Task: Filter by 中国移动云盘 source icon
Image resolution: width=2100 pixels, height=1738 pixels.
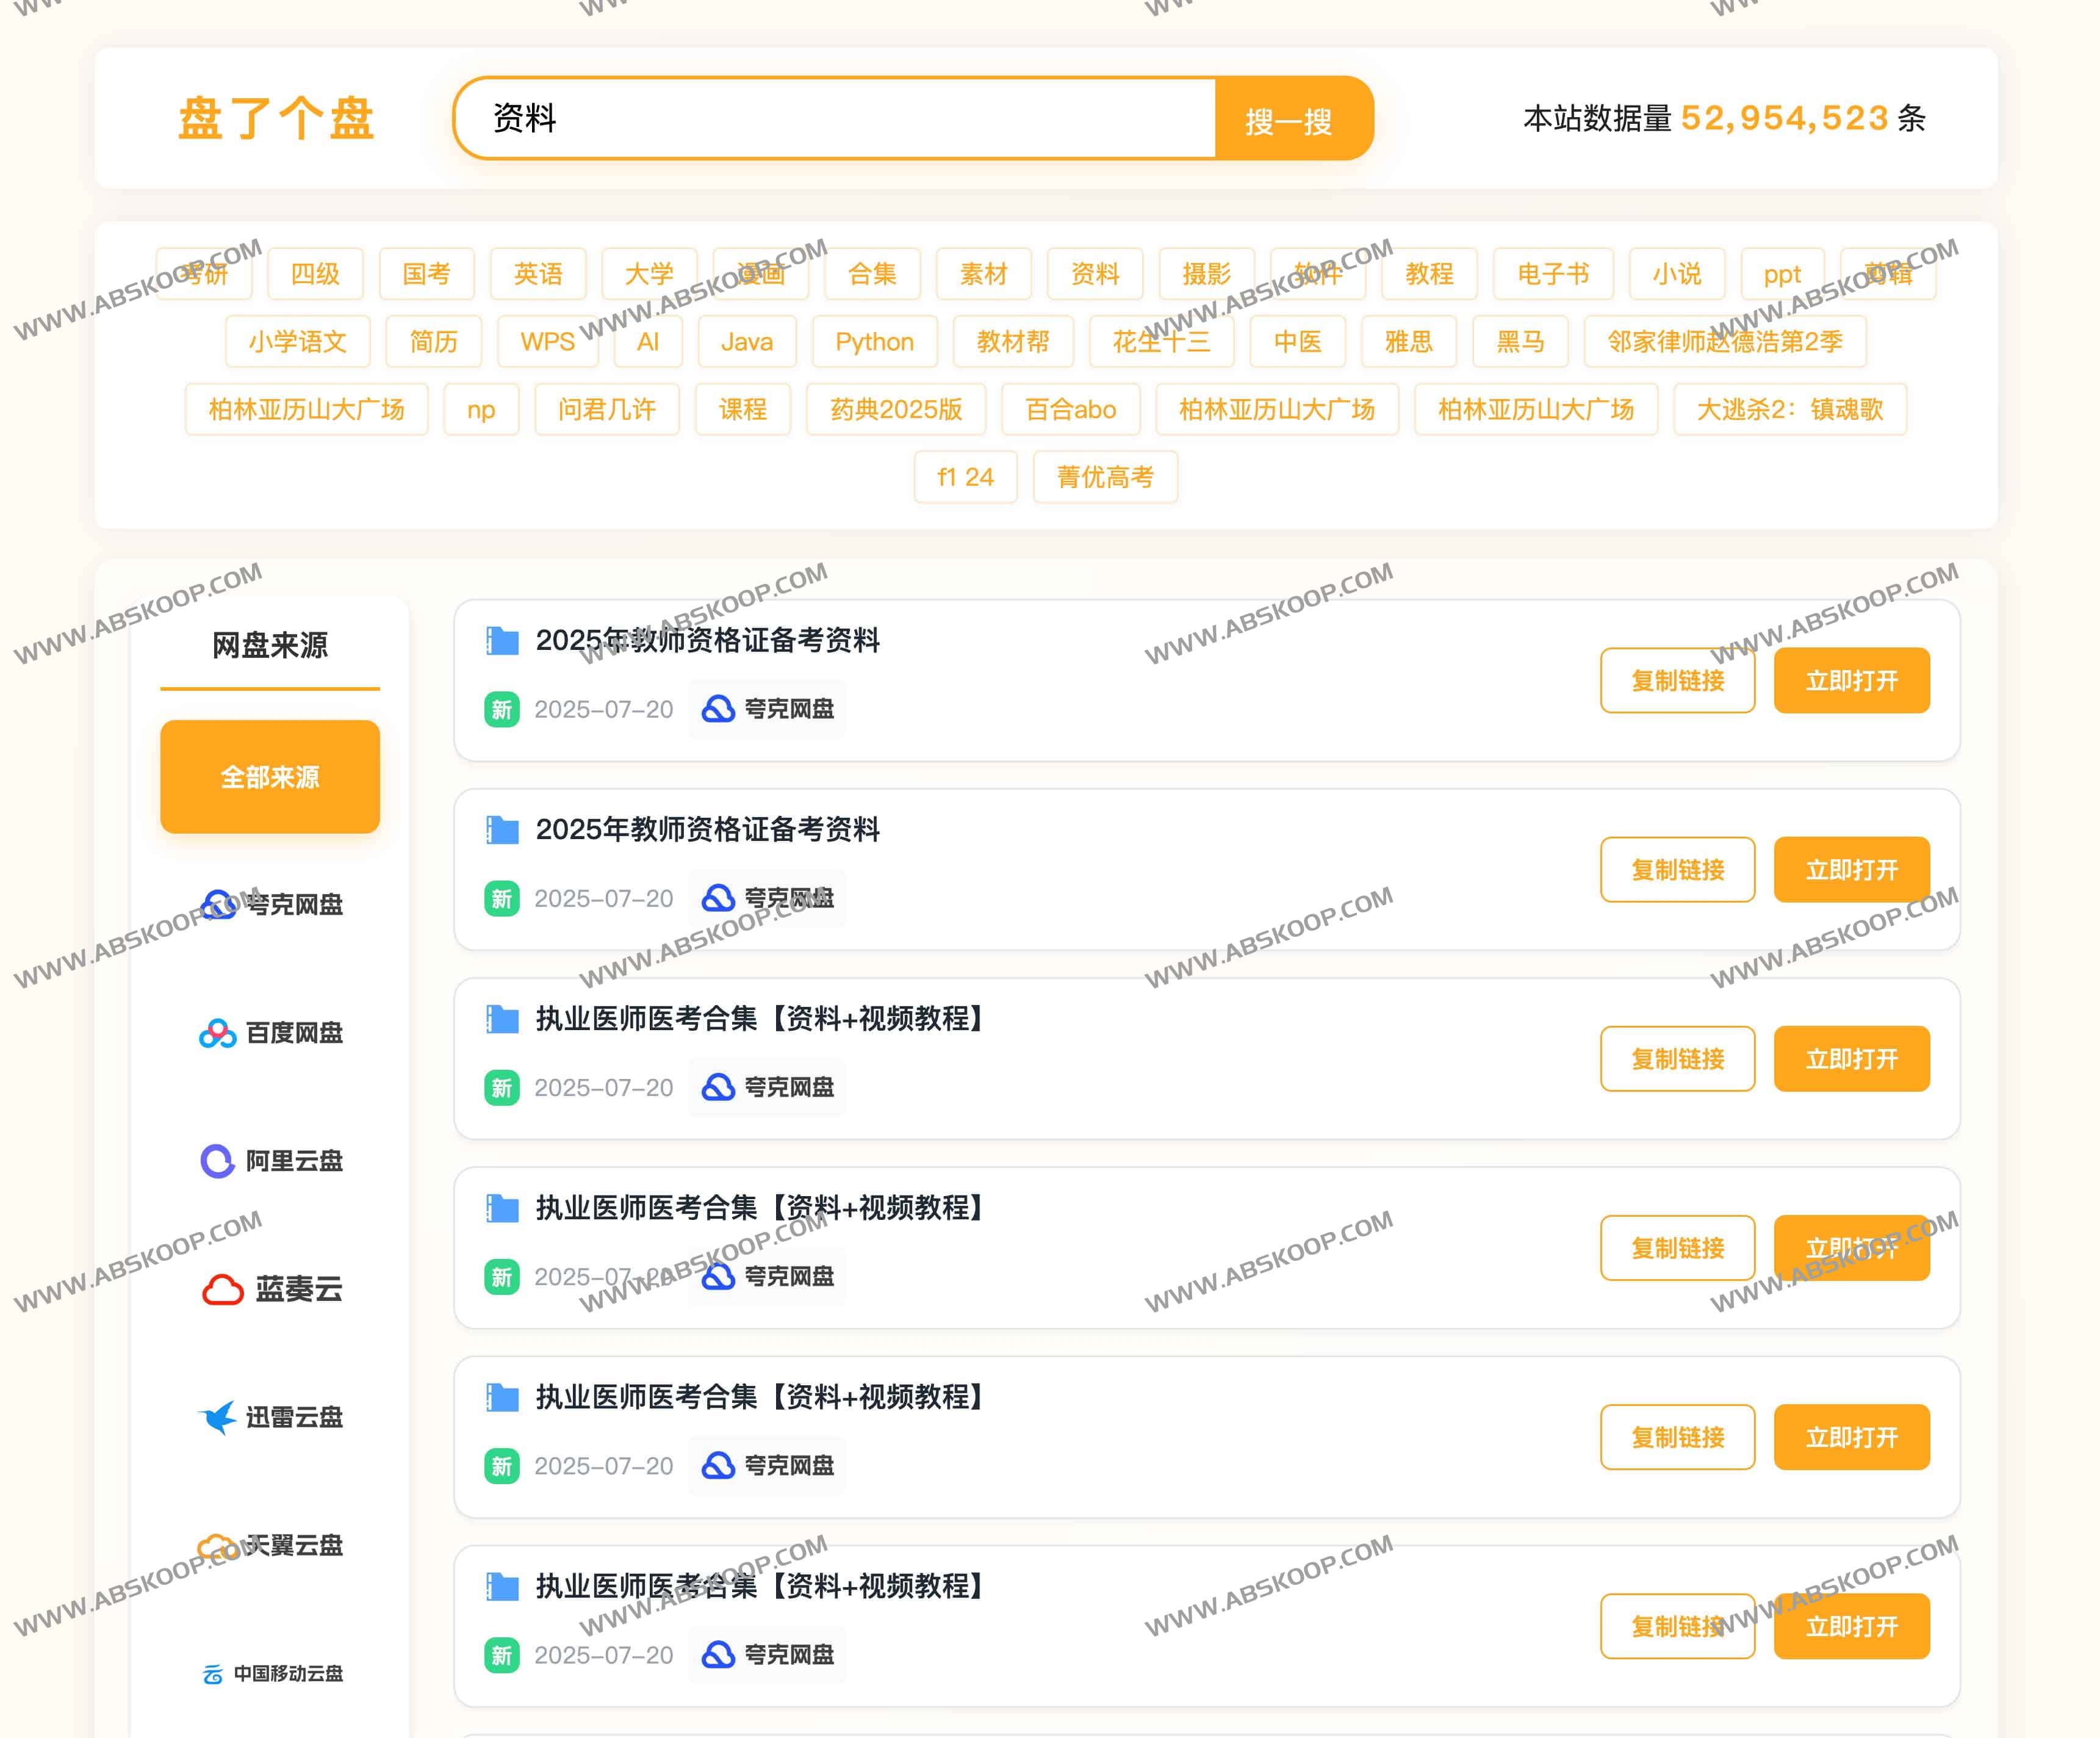Action: point(213,1674)
